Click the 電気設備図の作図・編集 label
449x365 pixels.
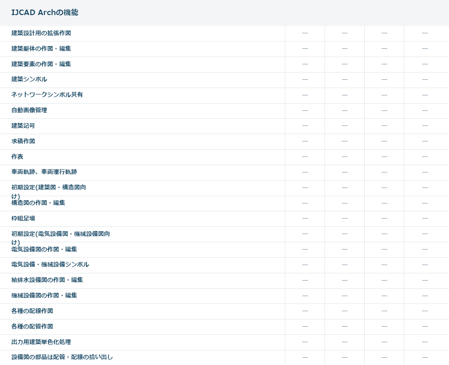[x=44, y=250]
